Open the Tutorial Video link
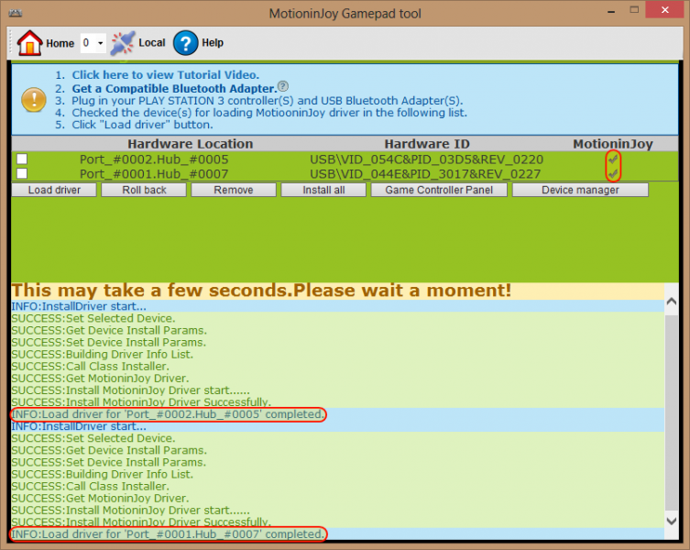Screen dimensions: 690x550 tap(166, 75)
